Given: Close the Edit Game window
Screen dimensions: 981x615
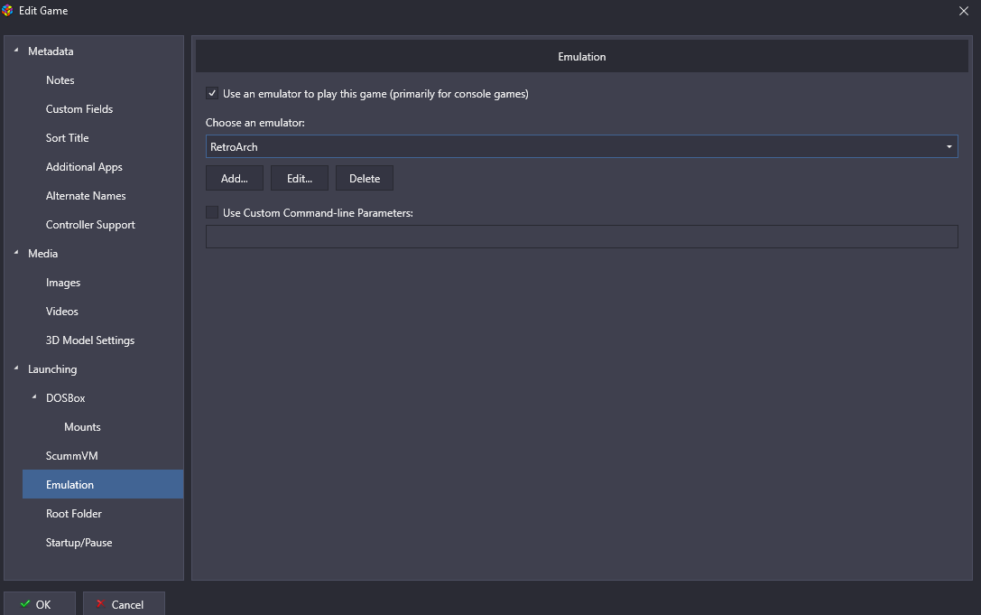Looking at the screenshot, I should point(964,11).
